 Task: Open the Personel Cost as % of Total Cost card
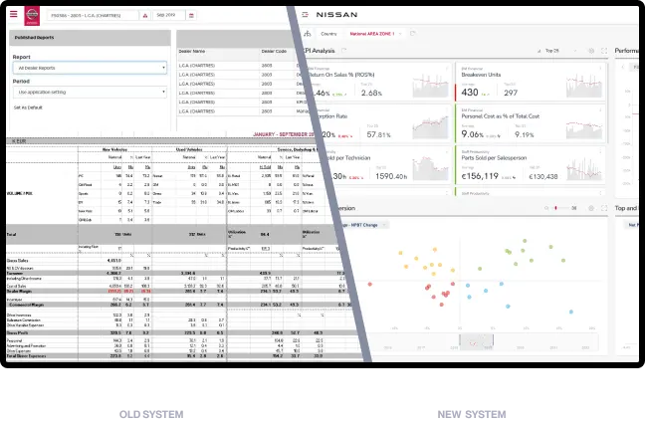click(x=531, y=123)
